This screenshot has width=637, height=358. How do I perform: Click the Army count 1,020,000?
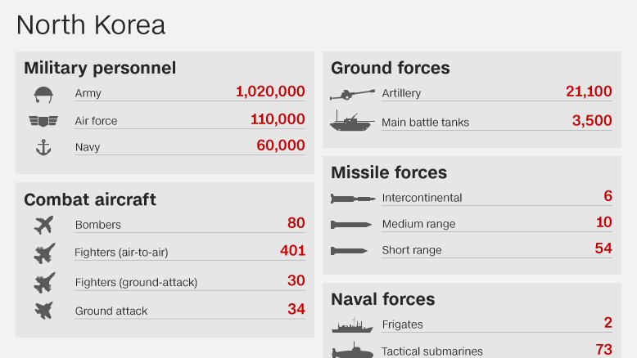click(x=270, y=92)
